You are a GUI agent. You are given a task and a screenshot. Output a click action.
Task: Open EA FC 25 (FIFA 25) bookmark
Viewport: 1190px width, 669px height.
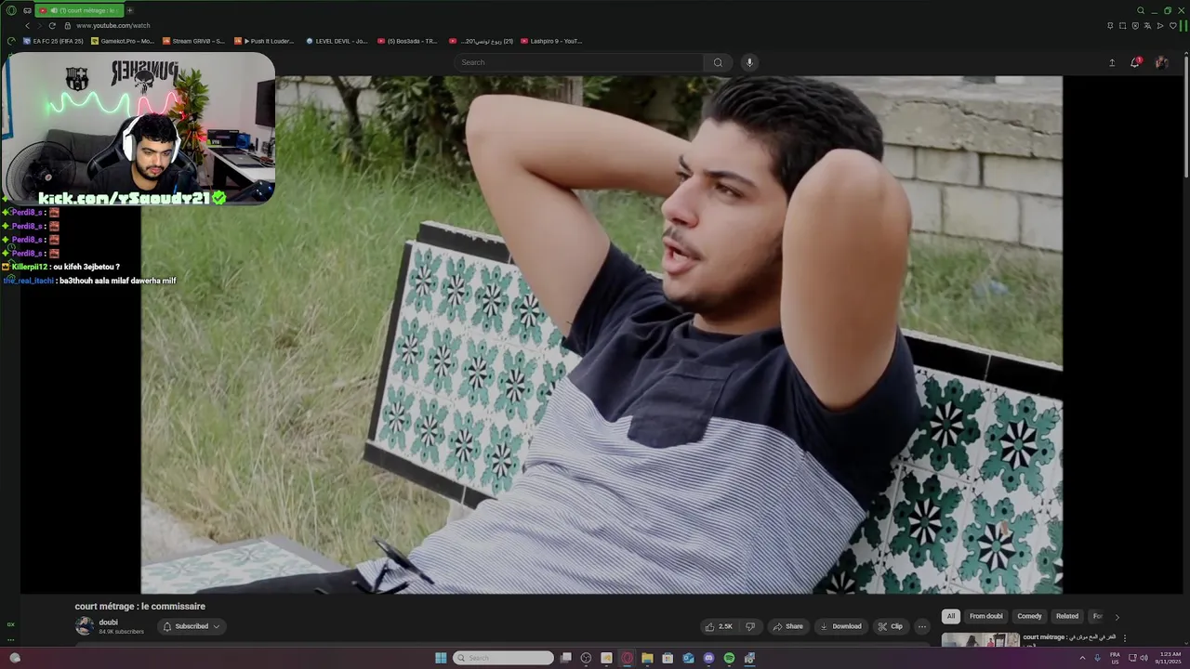point(52,41)
